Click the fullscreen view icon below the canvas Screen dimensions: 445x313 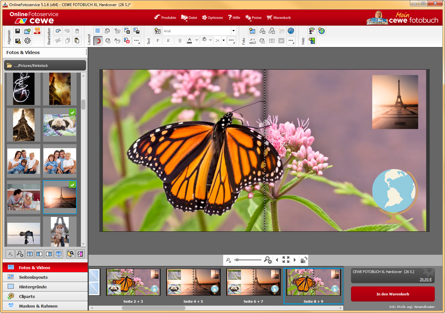(x=286, y=260)
